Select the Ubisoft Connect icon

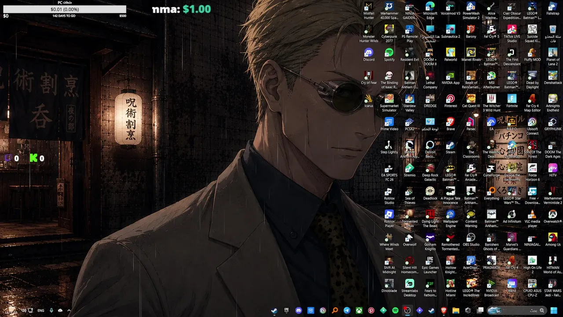[532, 126]
